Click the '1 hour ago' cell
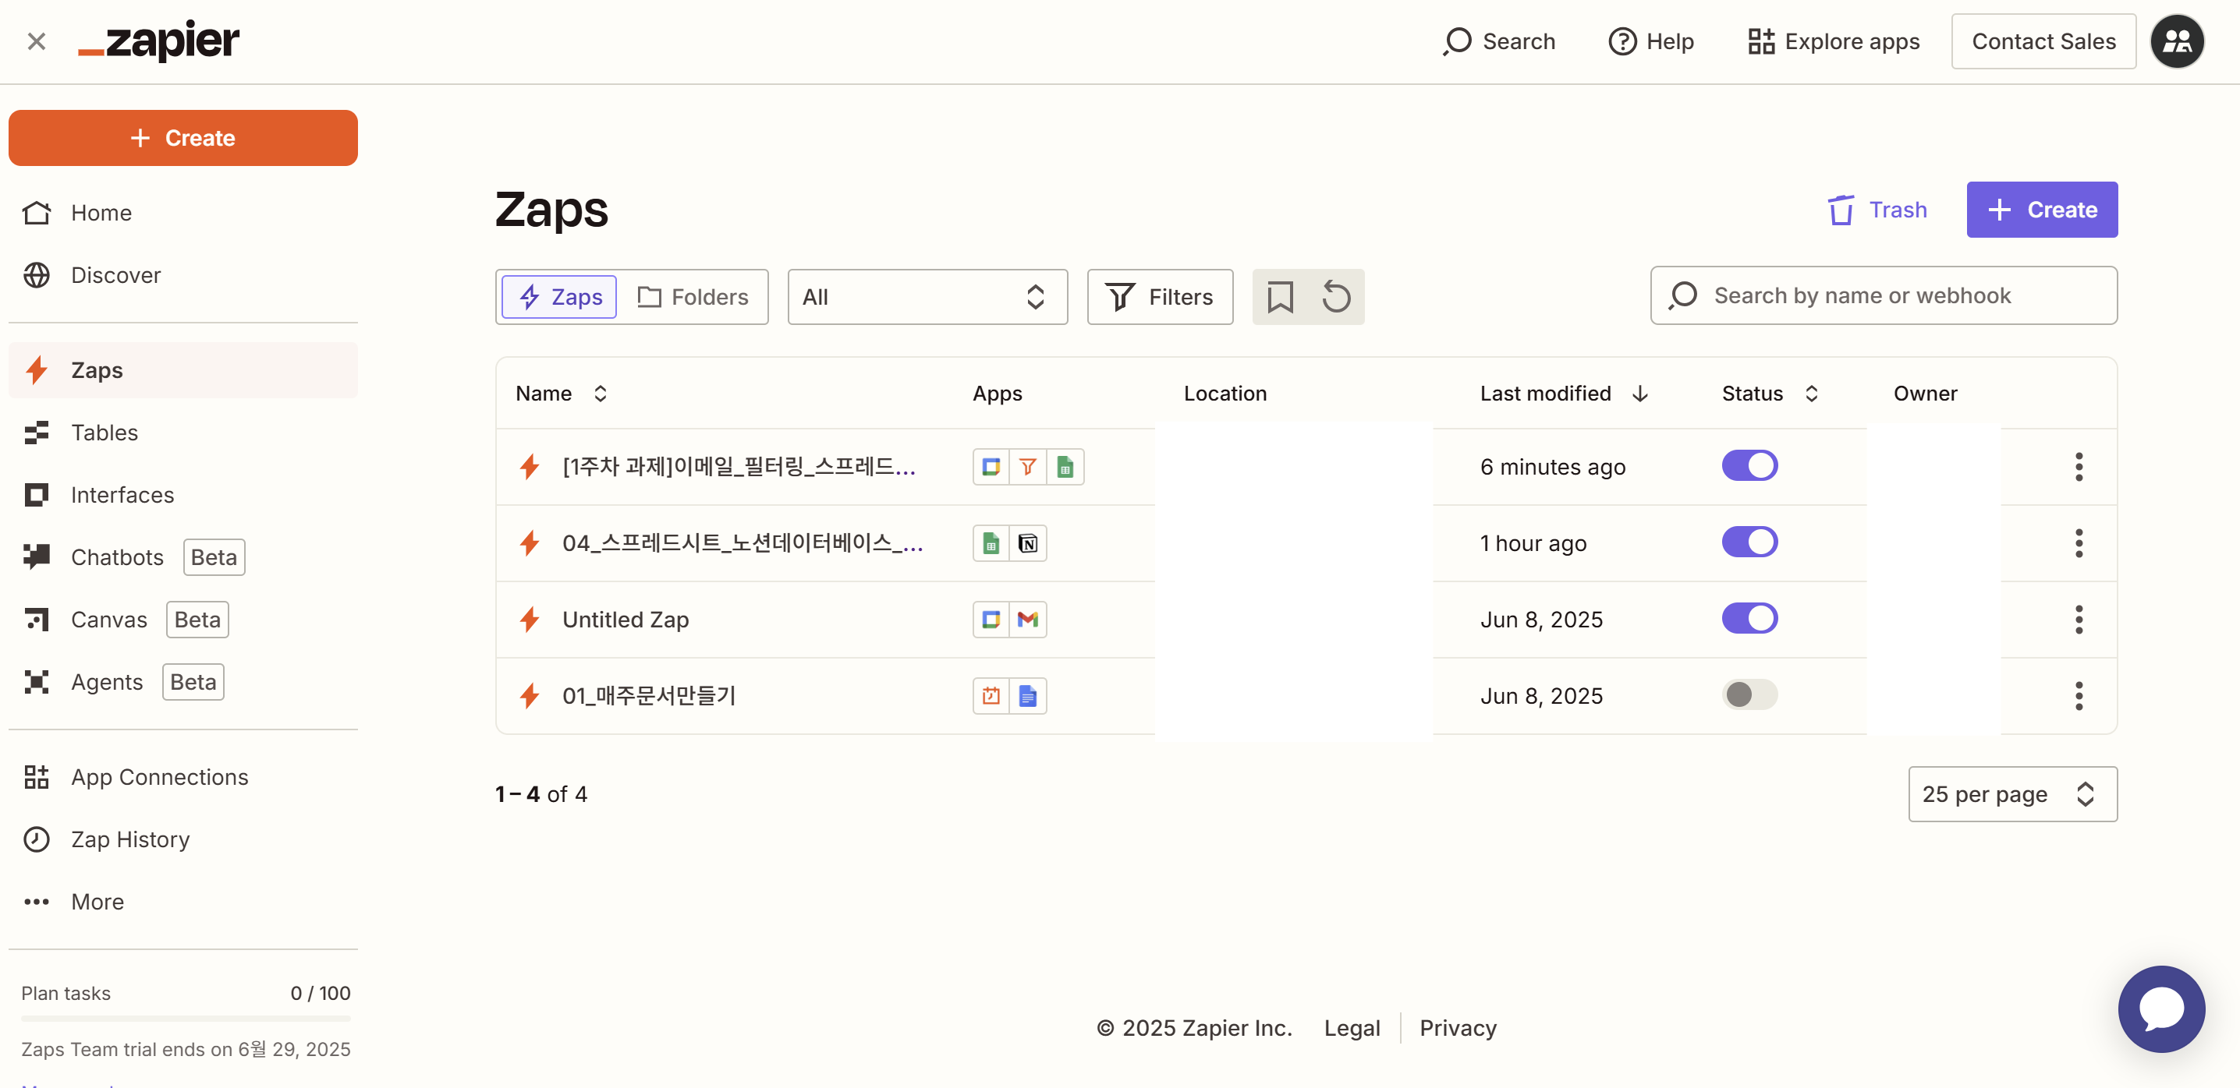The image size is (2240, 1088). pyautogui.click(x=1533, y=543)
